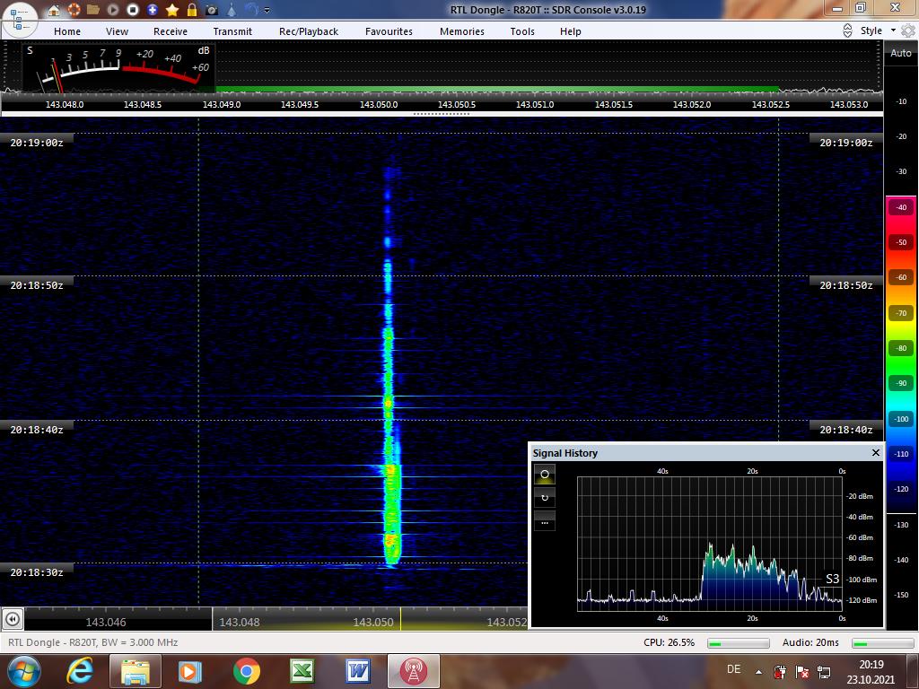Click the water drop icon in toolbar
This screenshot has height=689, width=919.
point(232,9)
